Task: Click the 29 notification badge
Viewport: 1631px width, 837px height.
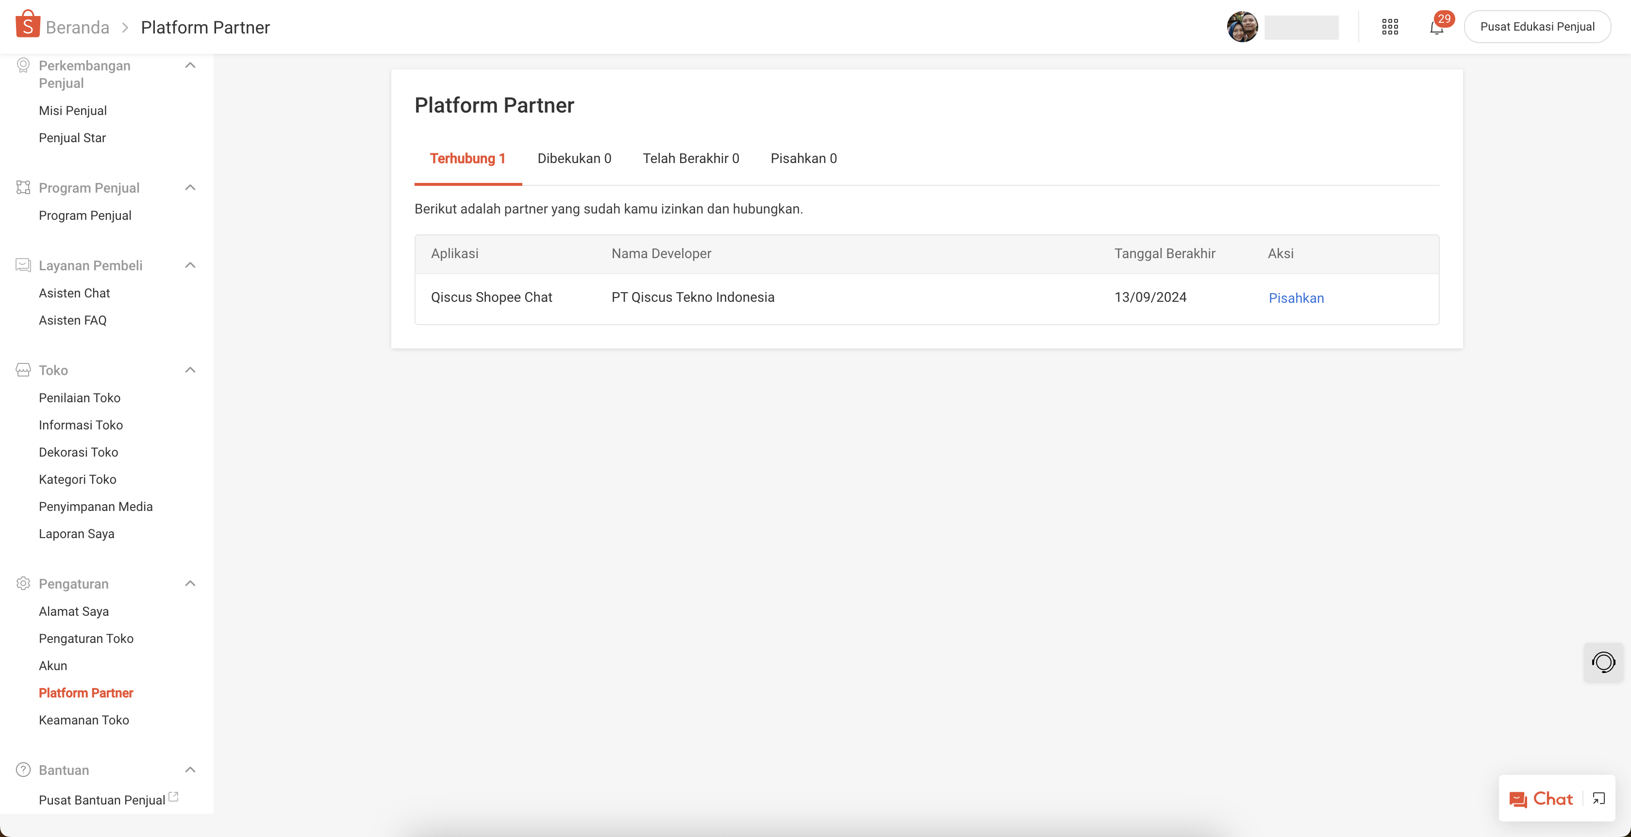Action: [1444, 18]
